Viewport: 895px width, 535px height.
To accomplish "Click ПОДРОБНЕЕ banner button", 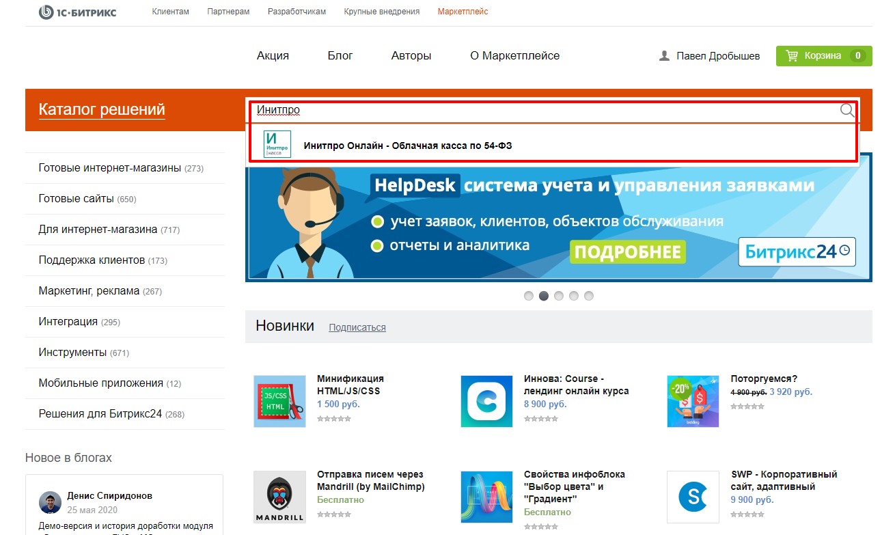I will click(628, 252).
